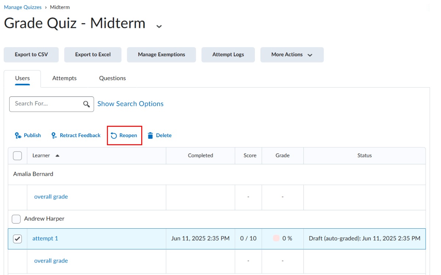441x275 pixels.
Task: Open the attempt 1 link
Action: point(45,238)
